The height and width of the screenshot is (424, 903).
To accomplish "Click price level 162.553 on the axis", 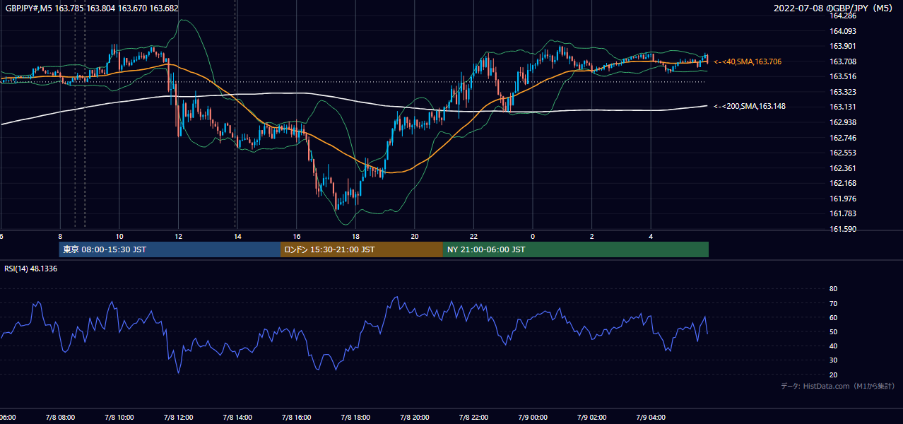I will click(842, 153).
